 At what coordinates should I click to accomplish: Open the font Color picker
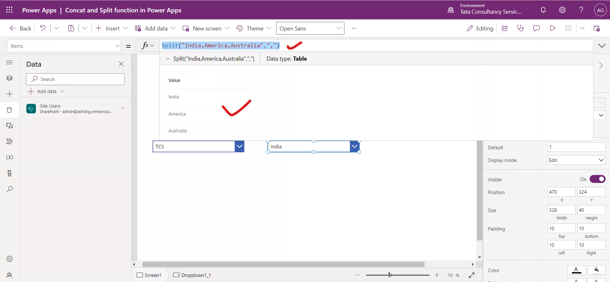click(576, 270)
